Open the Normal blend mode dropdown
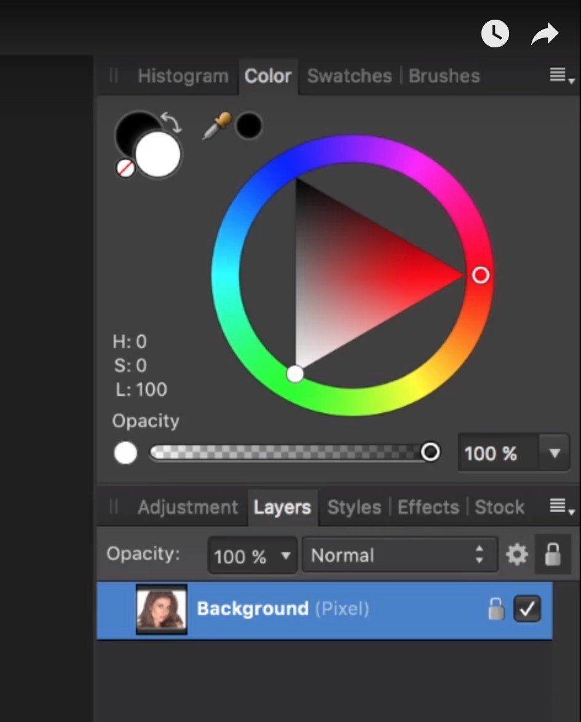The width and height of the screenshot is (581, 722). 399,554
